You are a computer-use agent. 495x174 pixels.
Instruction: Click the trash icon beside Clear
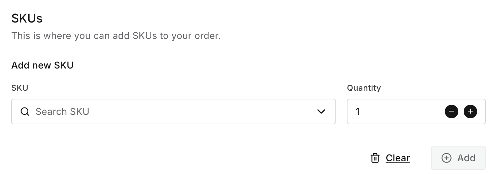click(x=375, y=158)
